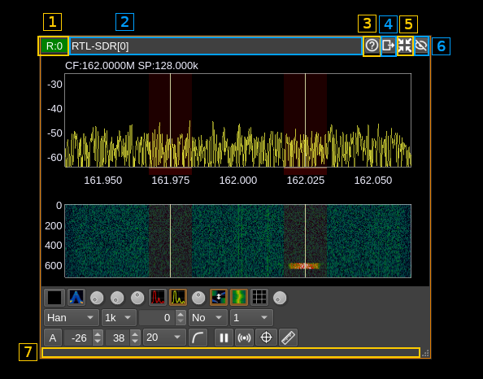This screenshot has width=483, height=379.
Task: Toggle the grid display icon
Action: (x=259, y=298)
